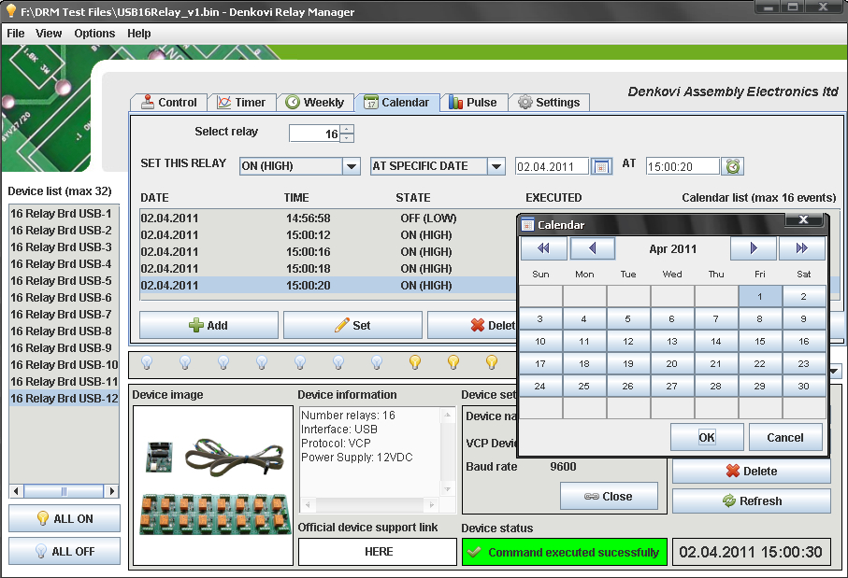This screenshot has width=848, height=578.
Task: Switch to the Weekly tab
Action: pos(315,102)
